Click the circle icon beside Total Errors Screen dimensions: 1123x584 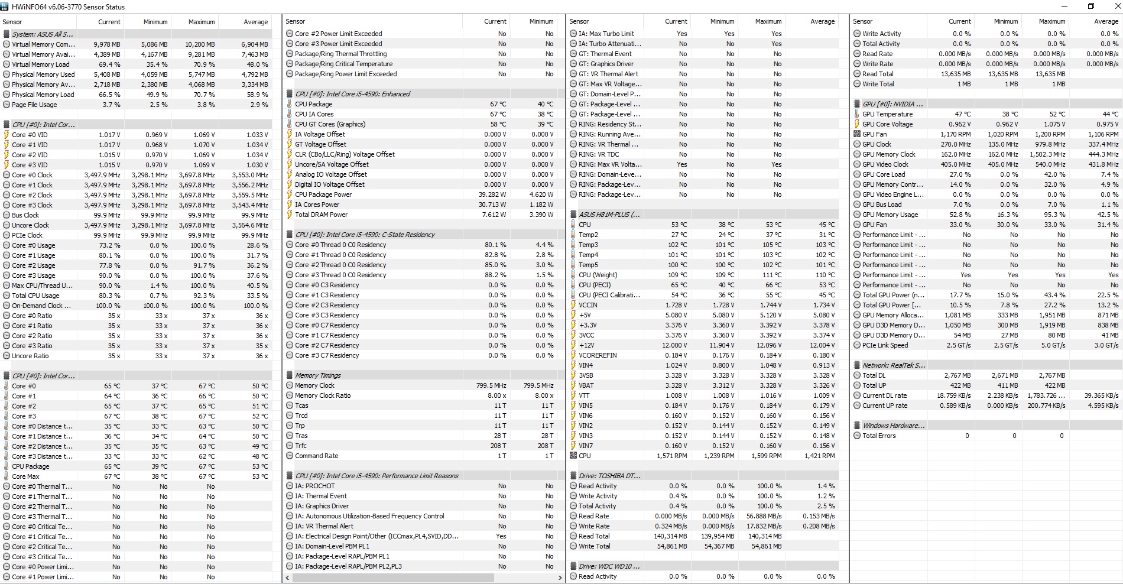tap(857, 436)
